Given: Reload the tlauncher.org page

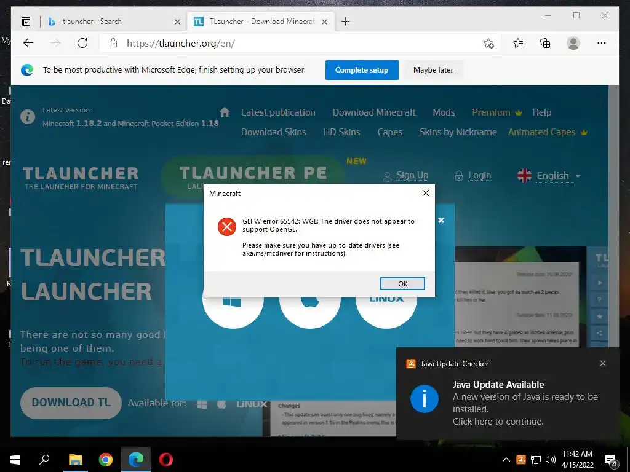Looking at the screenshot, I should 82,43.
